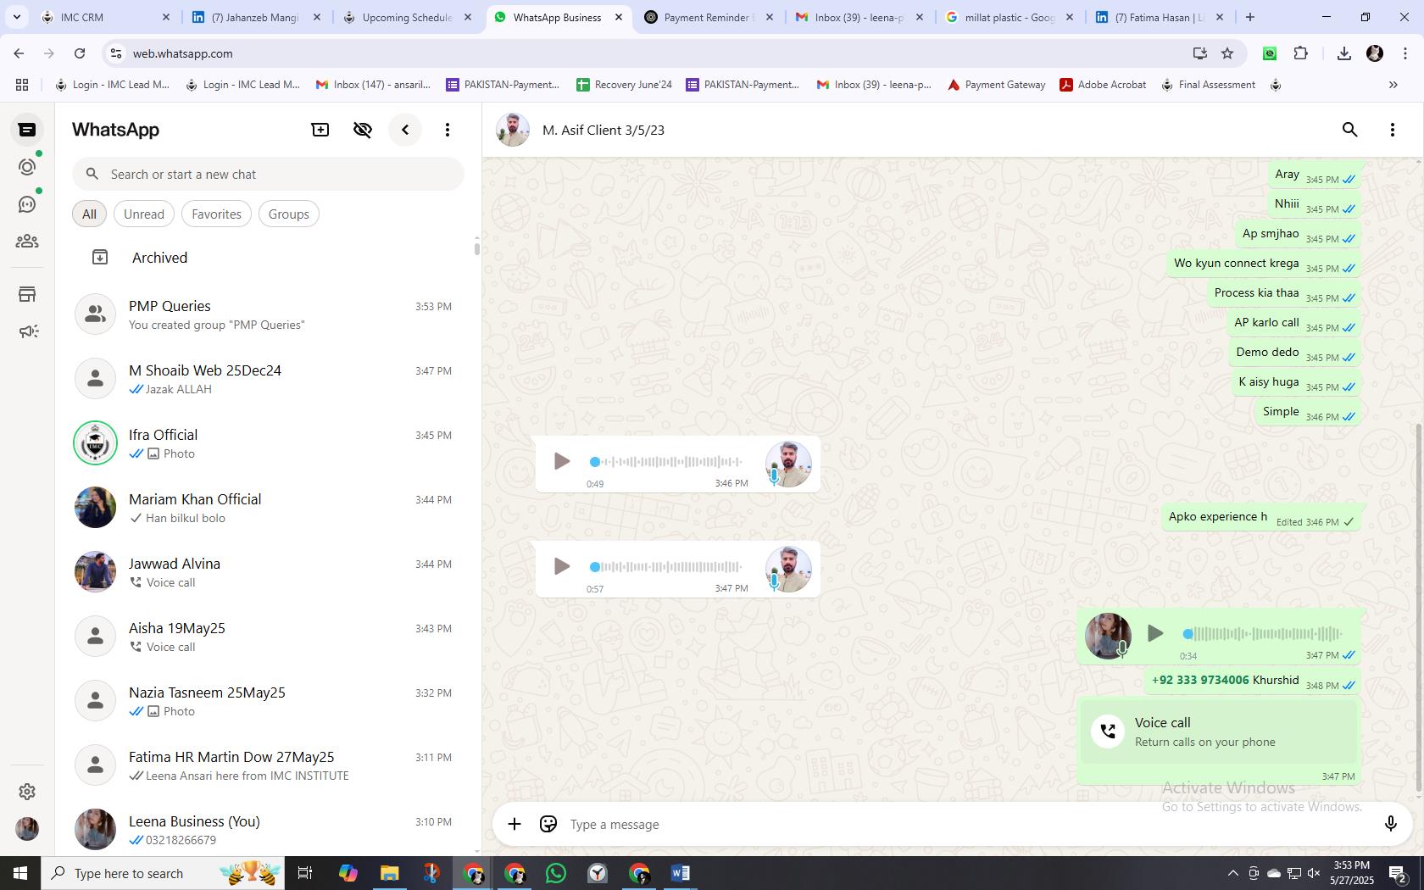Open the chat list three-dot menu
Screen dimensions: 1424x890
click(448, 130)
